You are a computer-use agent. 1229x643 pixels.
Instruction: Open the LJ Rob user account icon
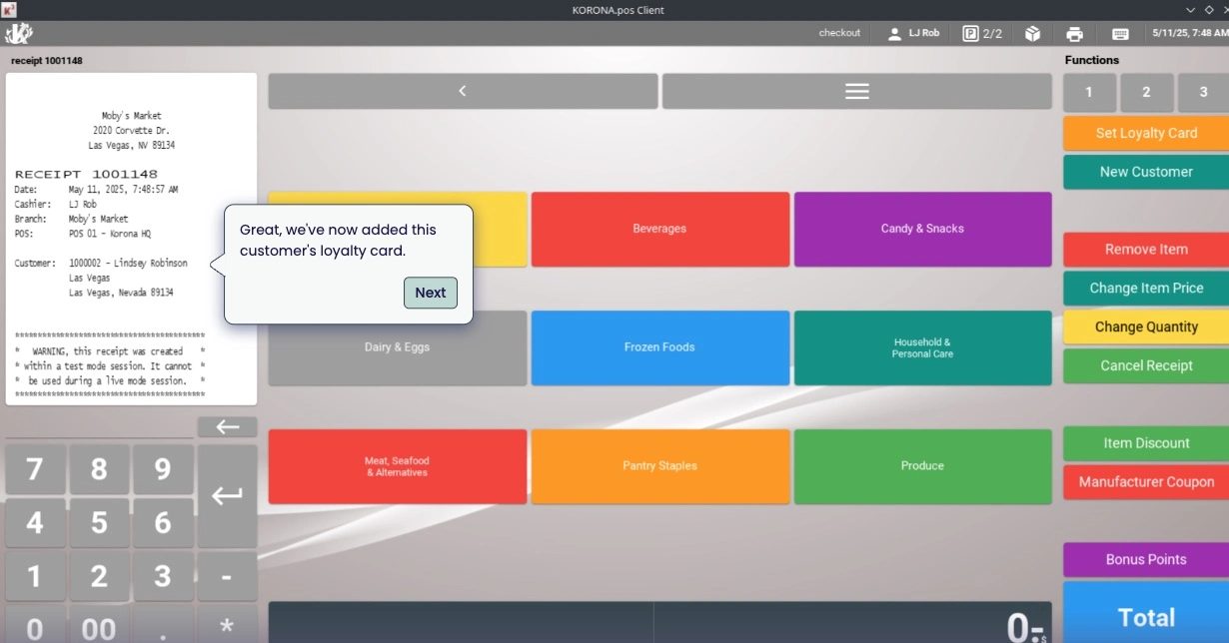894,33
